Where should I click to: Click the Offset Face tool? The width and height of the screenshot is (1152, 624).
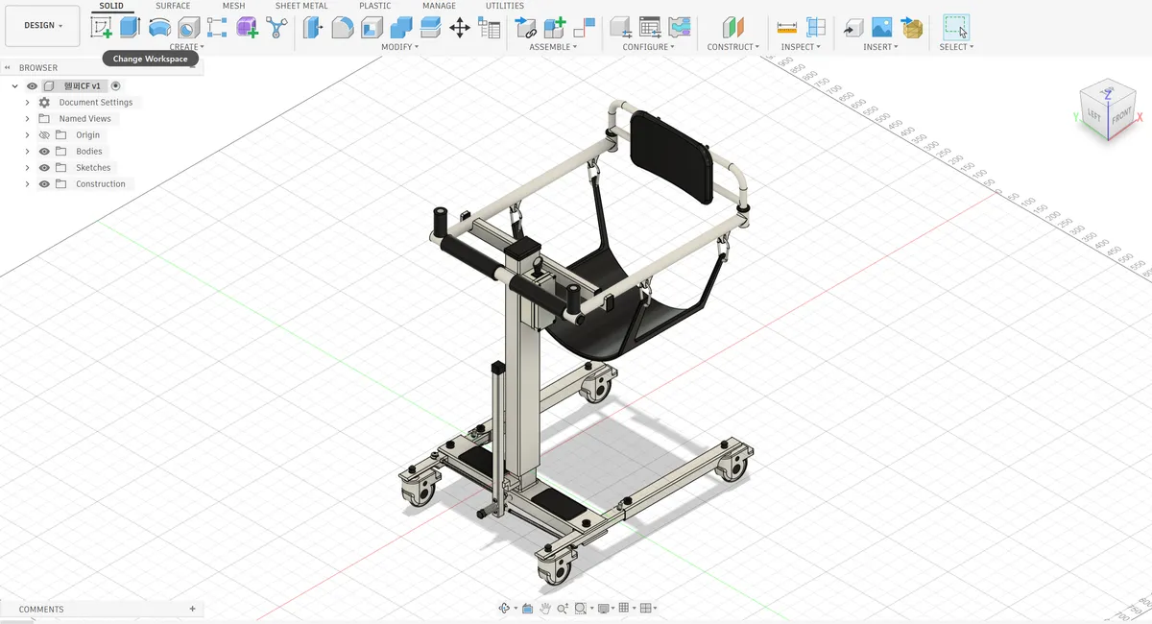(430, 28)
